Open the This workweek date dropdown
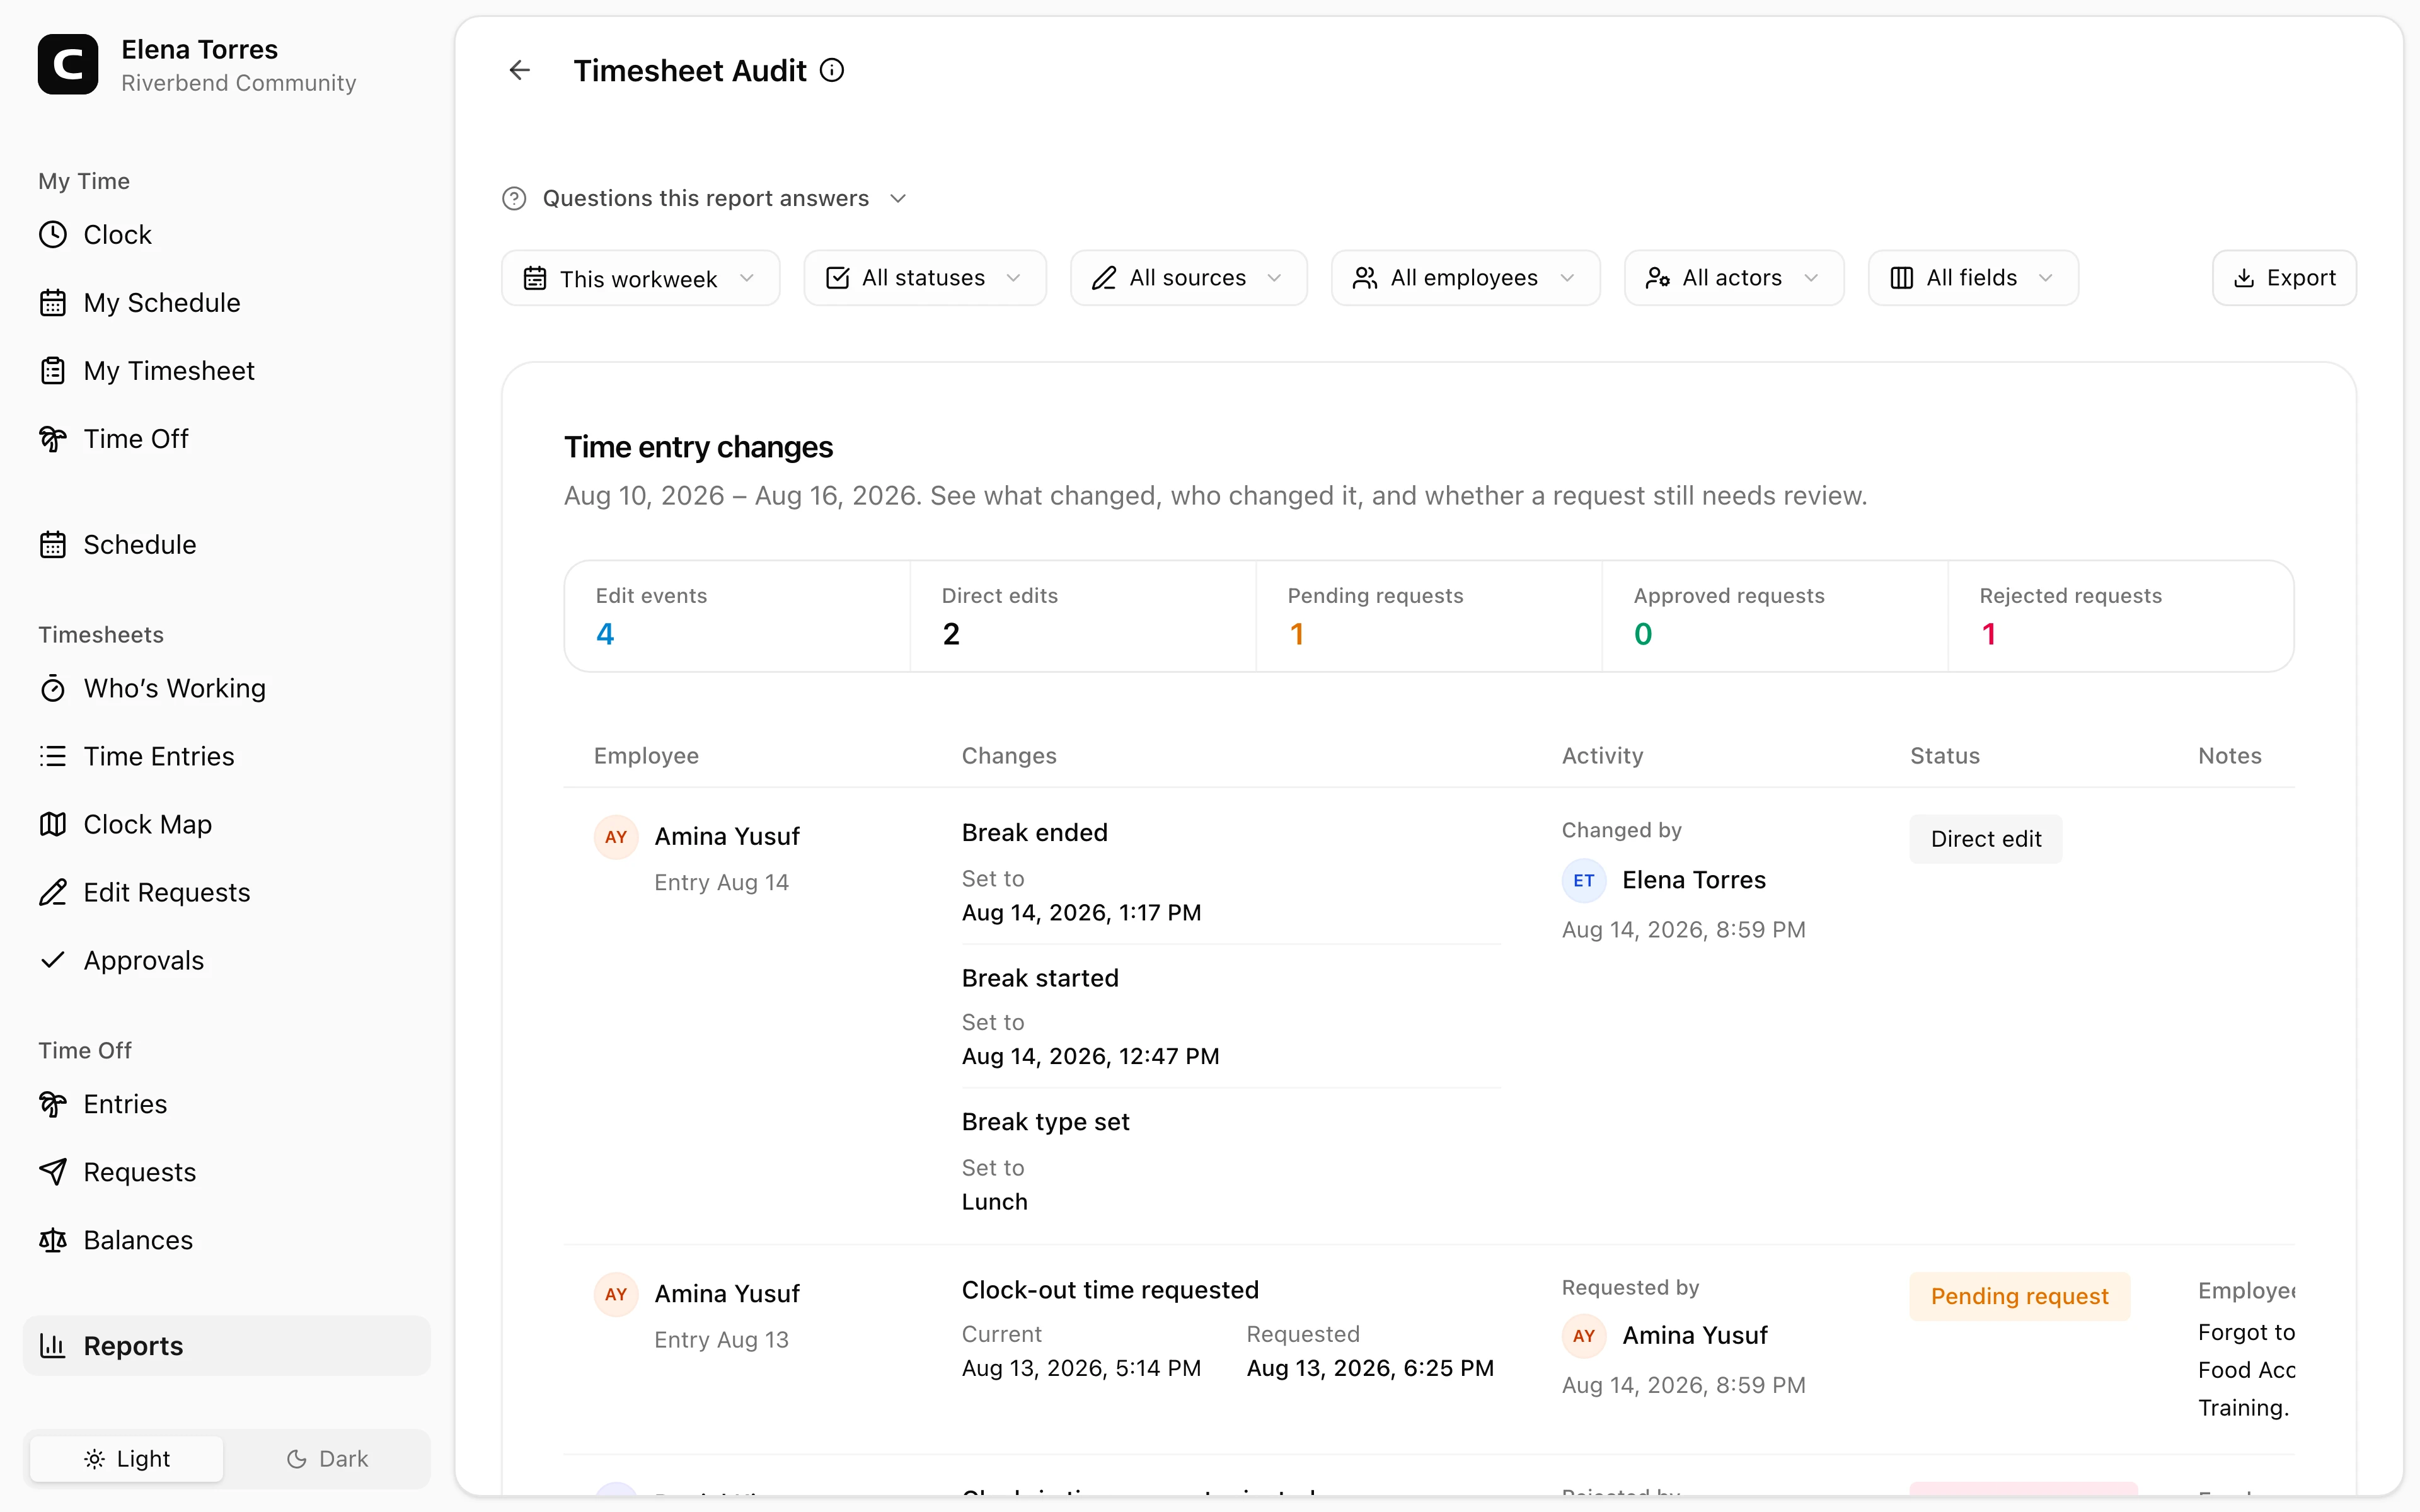The width and height of the screenshot is (2420, 1512). 640,278
